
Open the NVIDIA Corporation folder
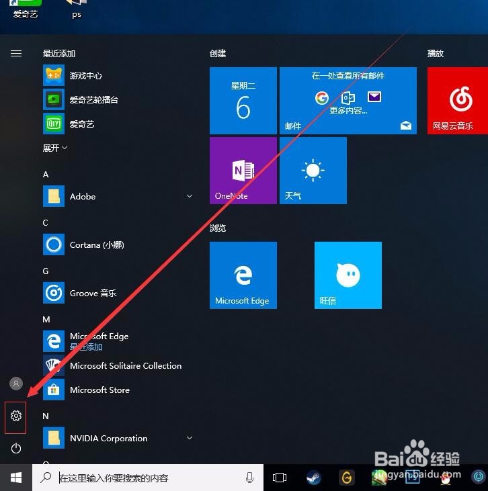118,438
